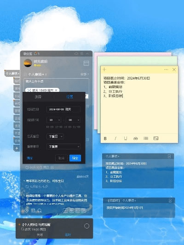Expand the 全部 filter dropdown
Viewport: 184px width, 245px height.
pyautogui.click(x=85, y=74)
